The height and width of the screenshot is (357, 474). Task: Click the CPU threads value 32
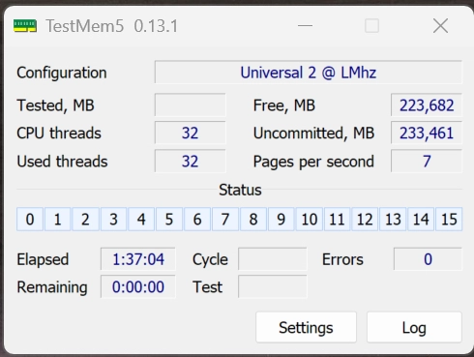click(191, 133)
